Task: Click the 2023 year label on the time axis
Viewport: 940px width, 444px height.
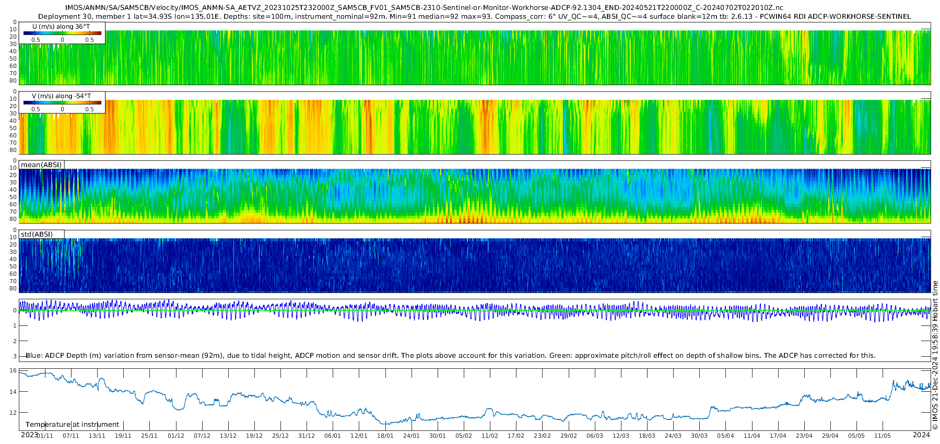Action: tap(29, 435)
